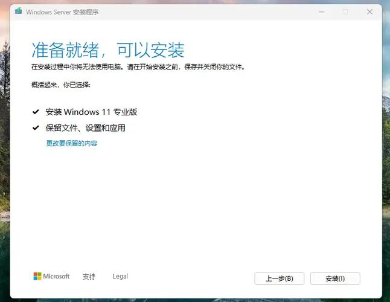Click the checkmark beside 保留文件、设置和应用
Viewport: 390px width, 302px height.
(36, 128)
